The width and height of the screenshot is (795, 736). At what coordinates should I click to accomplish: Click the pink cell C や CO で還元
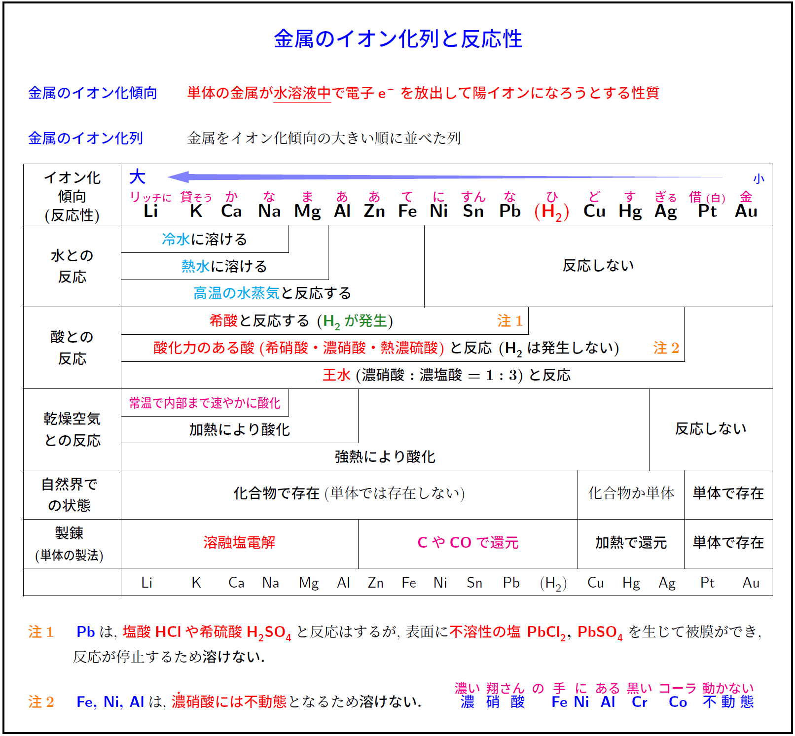pos(468,543)
